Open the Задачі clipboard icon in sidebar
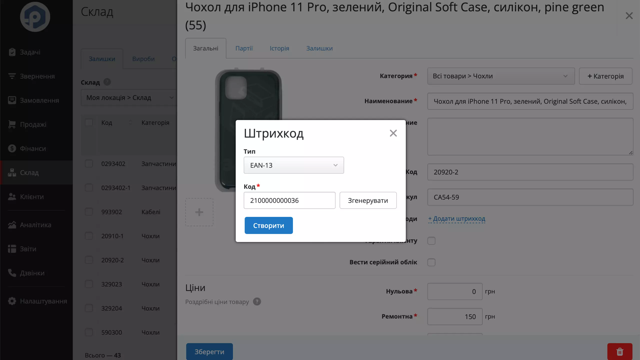640x360 pixels. tap(12, 52)
